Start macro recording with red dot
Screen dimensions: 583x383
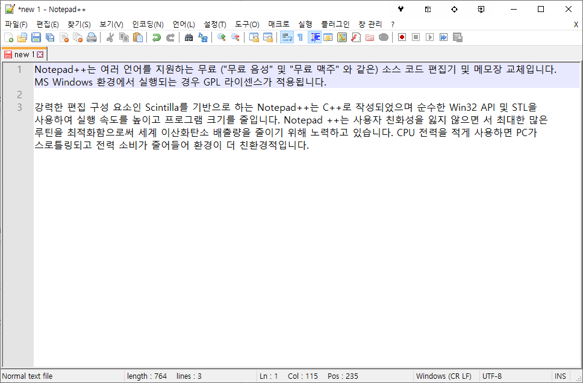[402, 37]
